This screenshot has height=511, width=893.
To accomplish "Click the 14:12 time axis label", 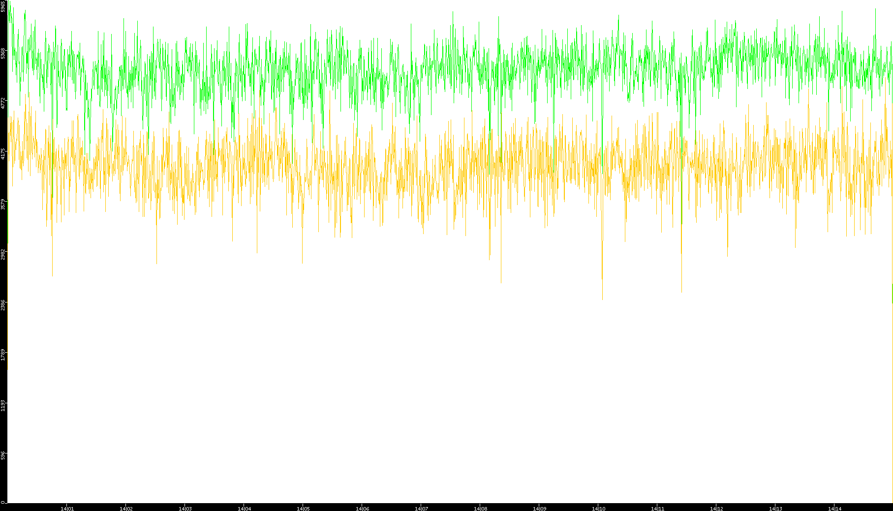I will pos(716,509).
